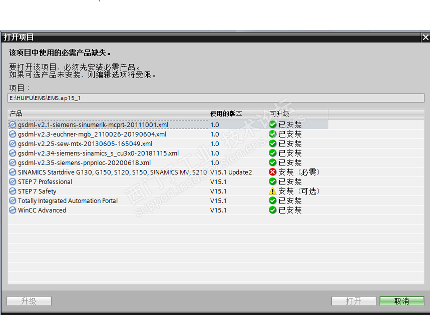Click the 安装（可选）status text
Viewport: 430px width, 315px height.
(299, 191)
